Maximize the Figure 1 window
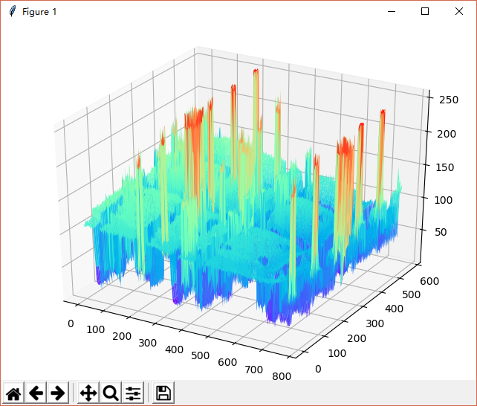The height and width of the screenshot is (406, 477). click(x=425, y=11)
